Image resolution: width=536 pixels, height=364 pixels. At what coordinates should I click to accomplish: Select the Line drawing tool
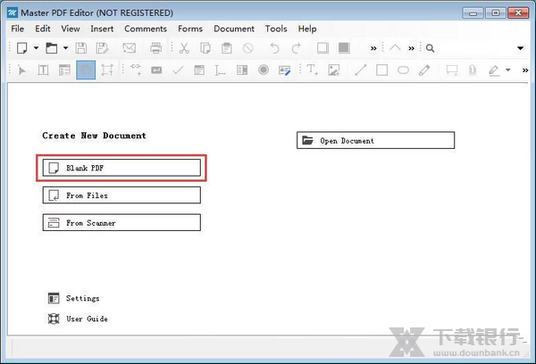pyautogui.click(x=360, y=70)
